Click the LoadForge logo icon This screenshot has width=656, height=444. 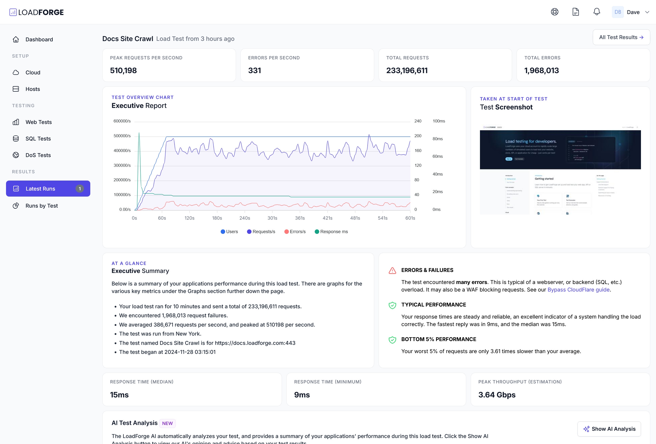coord(13,12)
